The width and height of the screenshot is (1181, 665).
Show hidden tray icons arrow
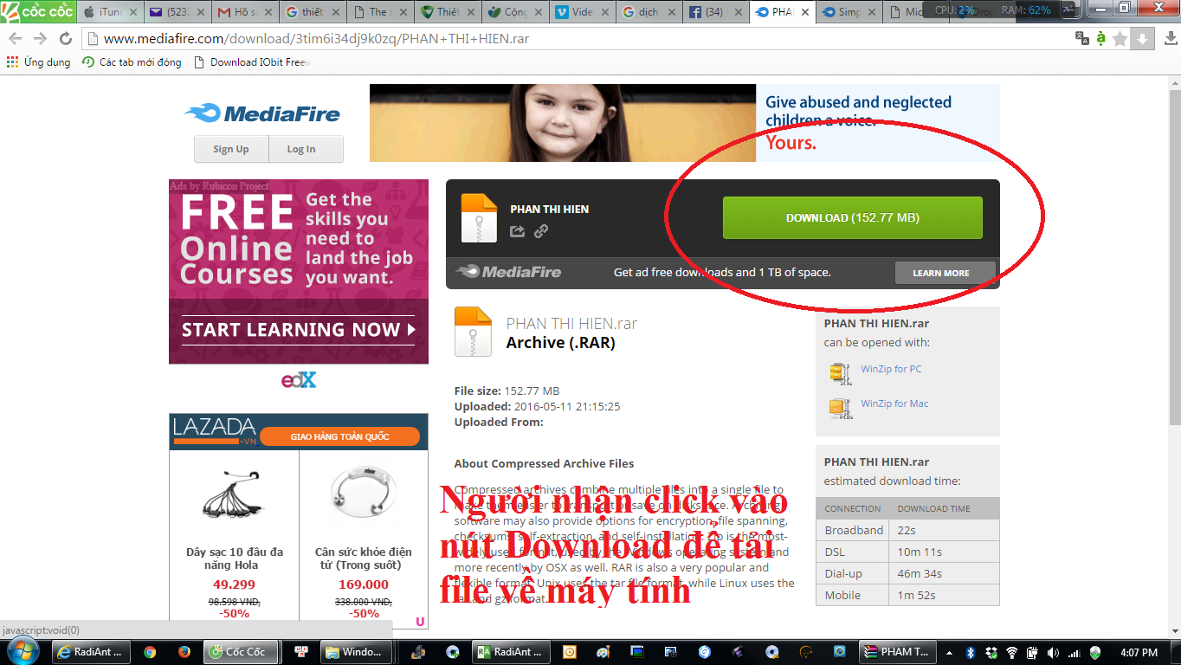(x=950, y=652)
